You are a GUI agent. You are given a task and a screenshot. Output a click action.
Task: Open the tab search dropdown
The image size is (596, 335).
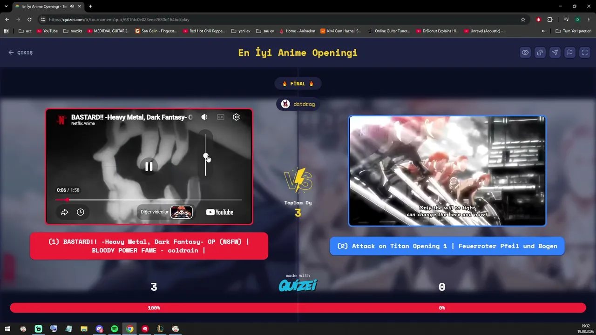(6, 7)
